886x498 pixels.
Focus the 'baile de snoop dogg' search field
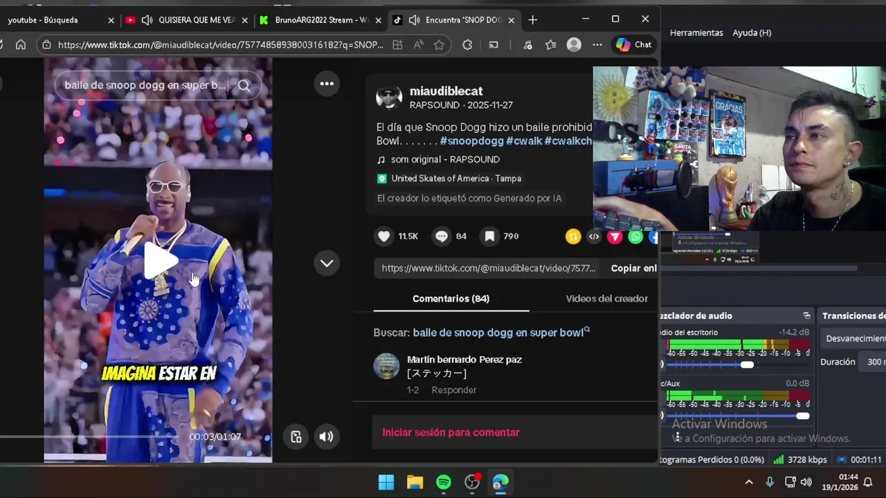pyautogui.click(x=145, y=86)
